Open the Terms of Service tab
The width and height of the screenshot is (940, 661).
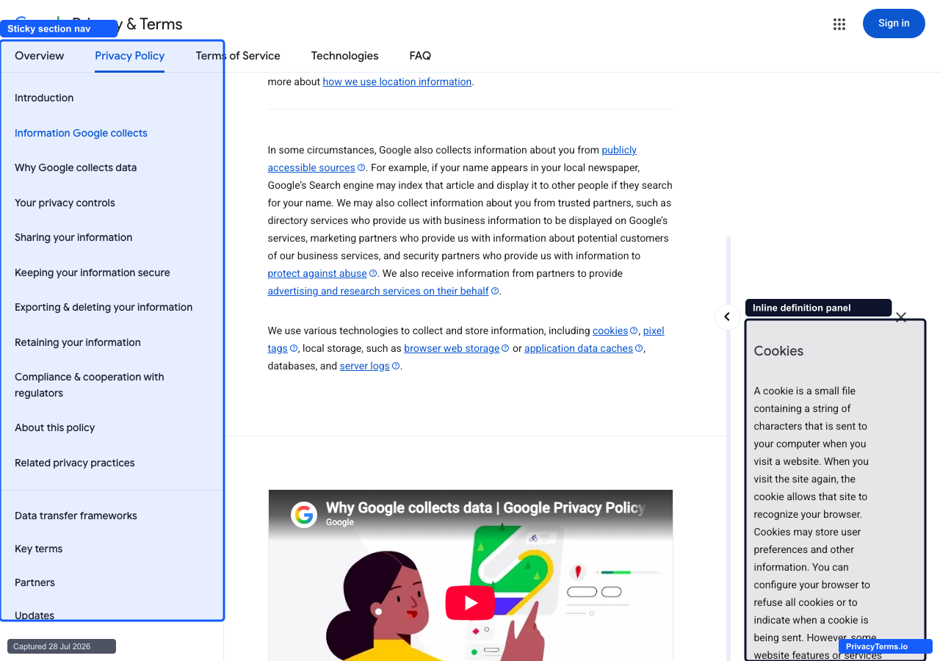pos(238,56)
